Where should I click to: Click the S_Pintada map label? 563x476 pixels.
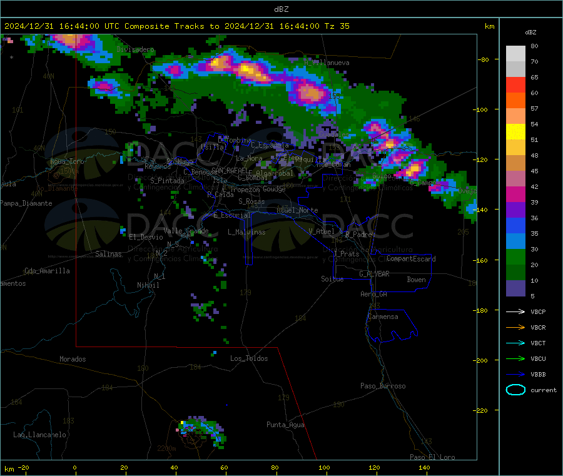coord(167,181)
